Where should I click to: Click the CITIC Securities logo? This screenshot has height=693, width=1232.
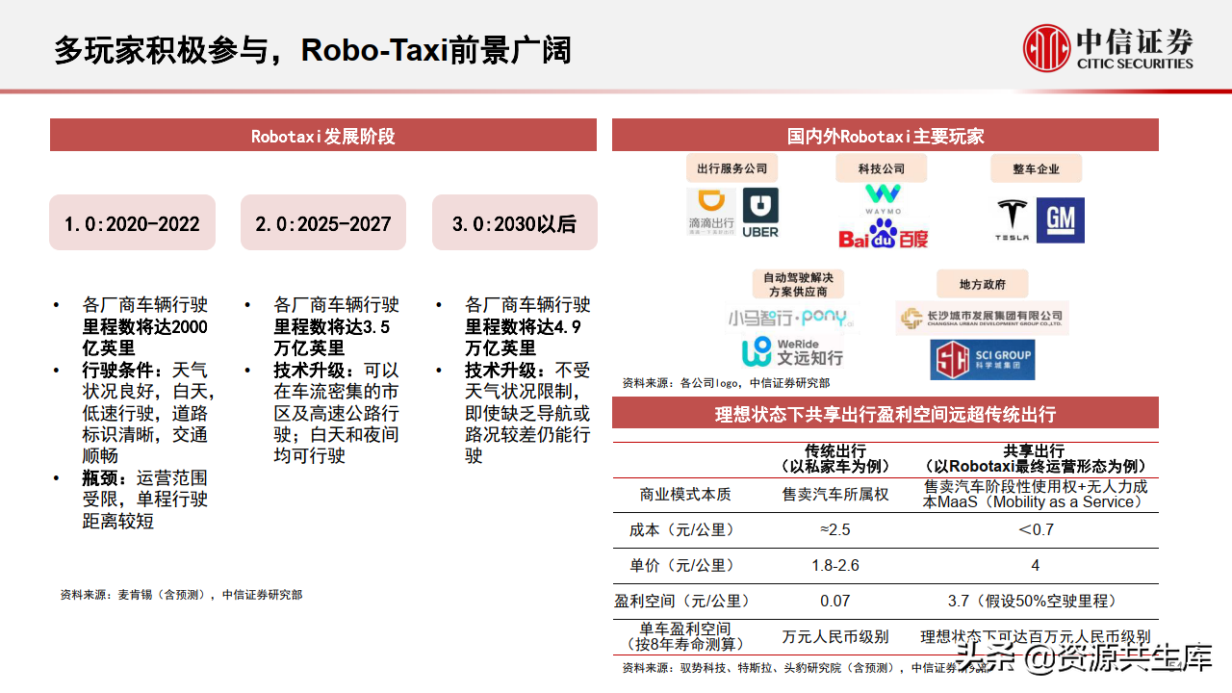click(x=1108, y=46)
